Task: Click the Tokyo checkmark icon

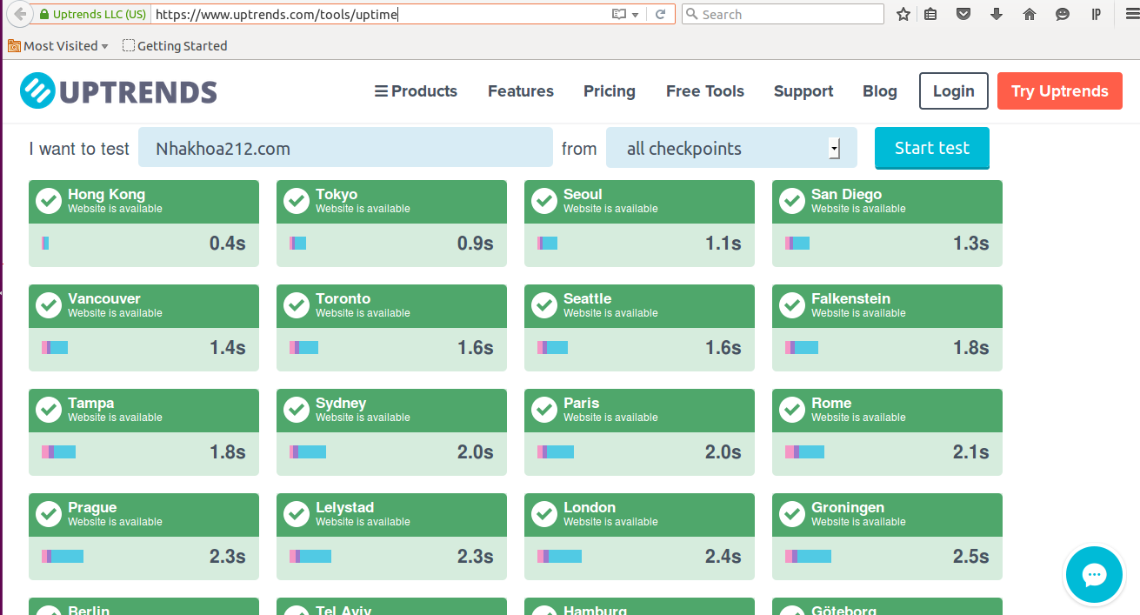Action: pos(297,201)
